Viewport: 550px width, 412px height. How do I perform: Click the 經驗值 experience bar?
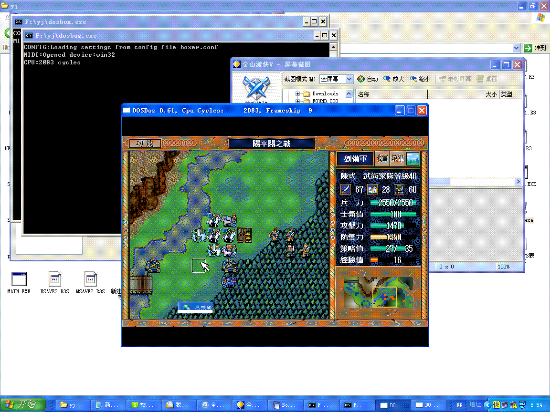coord(393,260)
